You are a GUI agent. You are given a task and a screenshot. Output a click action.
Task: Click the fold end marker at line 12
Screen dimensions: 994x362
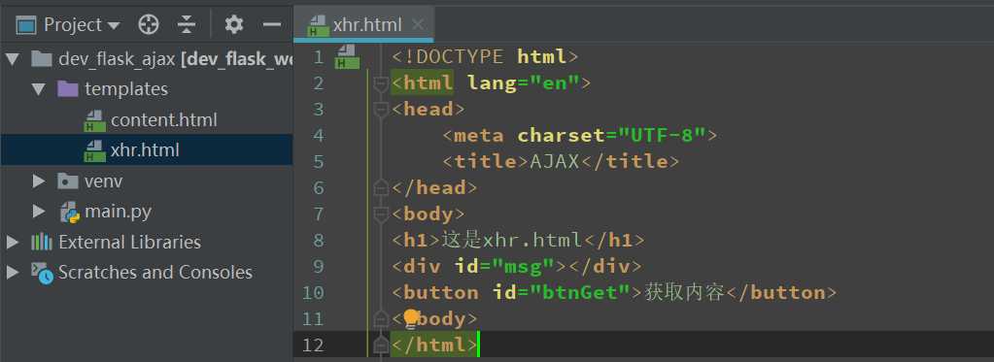pos(380,345)
